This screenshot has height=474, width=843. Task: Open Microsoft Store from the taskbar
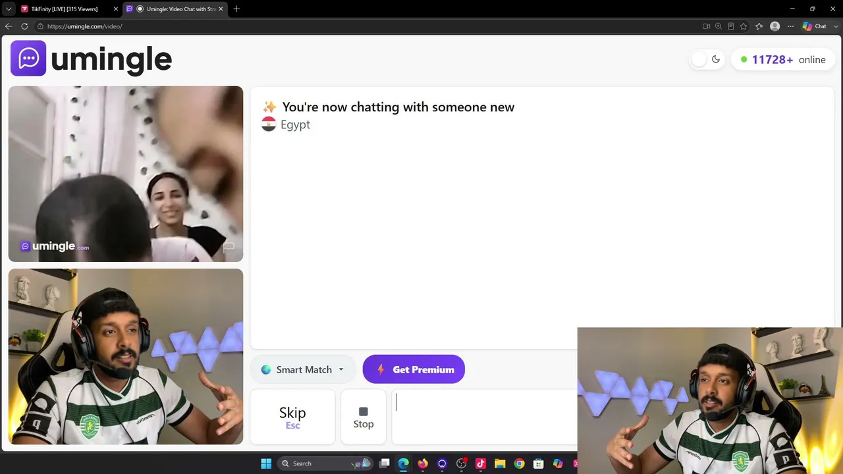[539, 463]
